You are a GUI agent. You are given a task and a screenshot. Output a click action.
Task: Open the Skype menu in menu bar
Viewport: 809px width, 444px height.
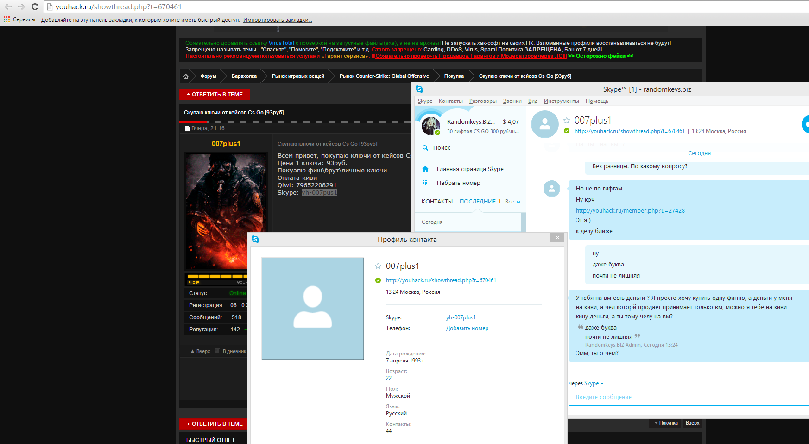(x=425, y=101)
